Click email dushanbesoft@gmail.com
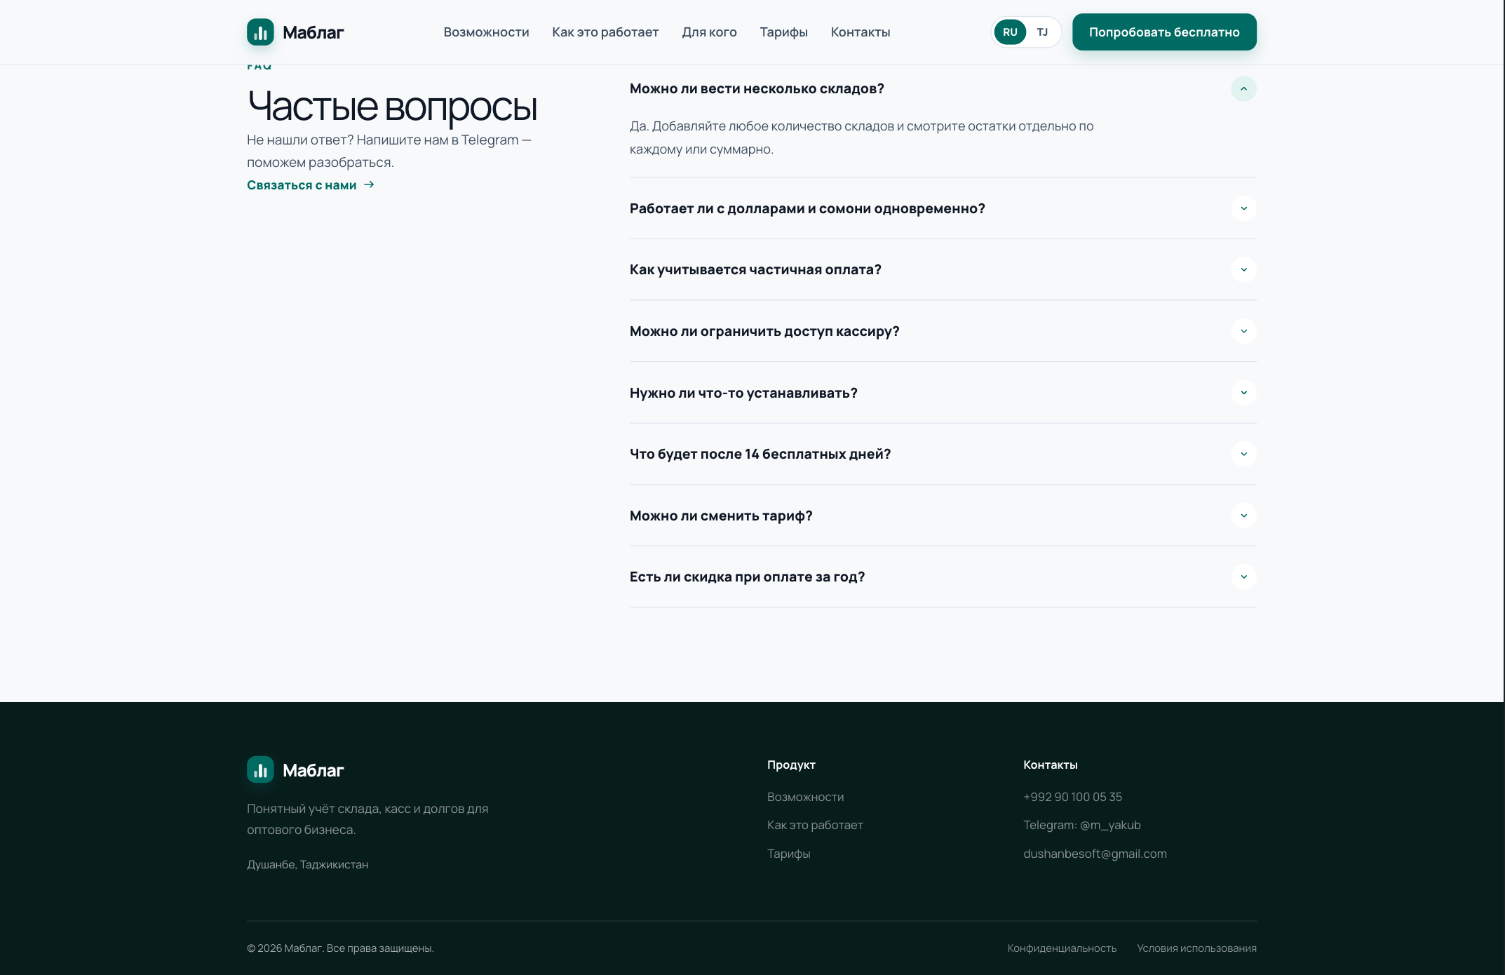Screen dimensions: 1505x975 click(x=1095, y=854)
